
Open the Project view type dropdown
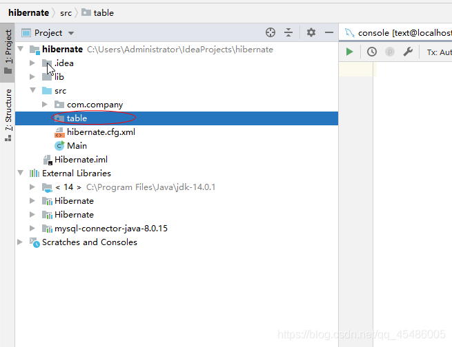pyautogui.click(x=71, y=33)
